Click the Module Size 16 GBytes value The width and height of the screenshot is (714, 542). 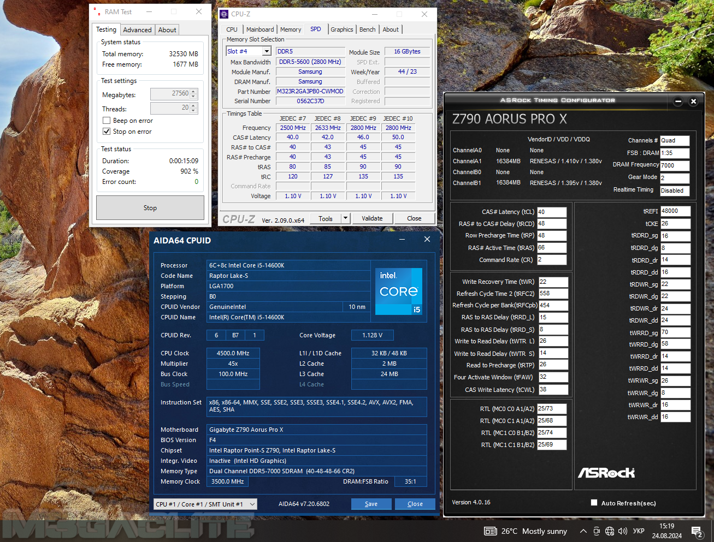407,51
